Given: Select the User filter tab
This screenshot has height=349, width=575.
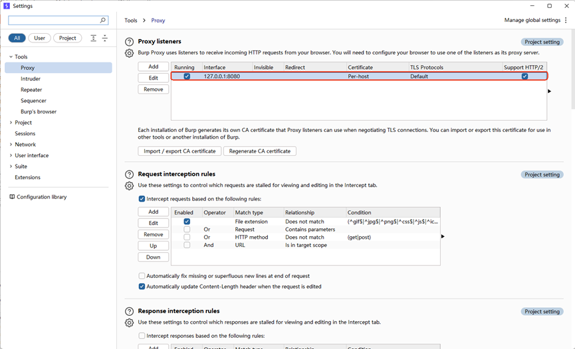Looking at the screenshot, I should pyautogui.click(x=40, y=38).
